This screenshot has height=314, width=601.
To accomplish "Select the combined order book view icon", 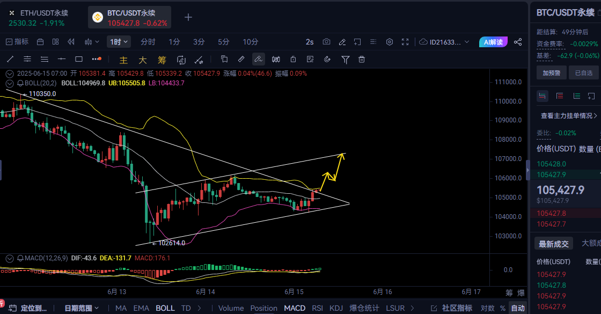I will [542, 96].
